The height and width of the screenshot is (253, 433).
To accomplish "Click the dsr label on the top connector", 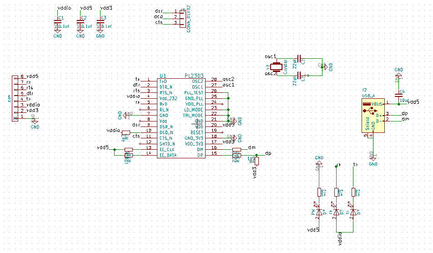I will pos(159,10).
